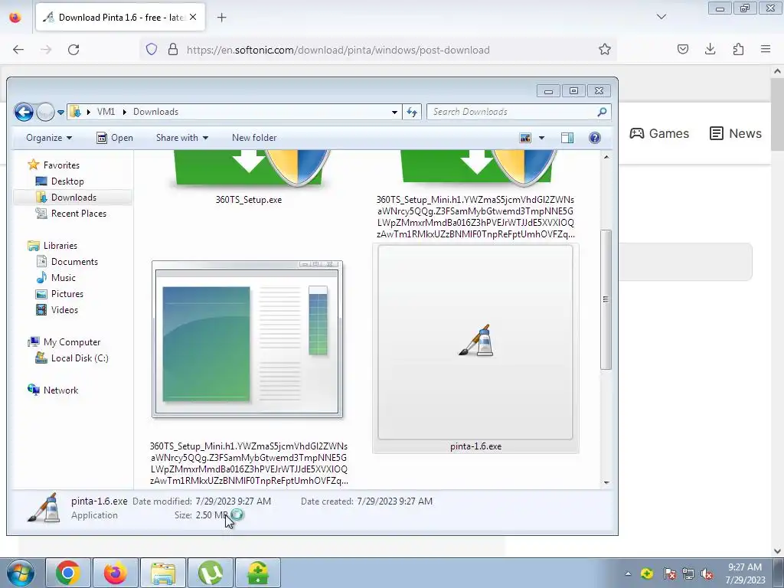The width and height of the screenshot is (784, 588).
Task: Click the Explorer Help question-mark icon
Action: click(594, 138)
